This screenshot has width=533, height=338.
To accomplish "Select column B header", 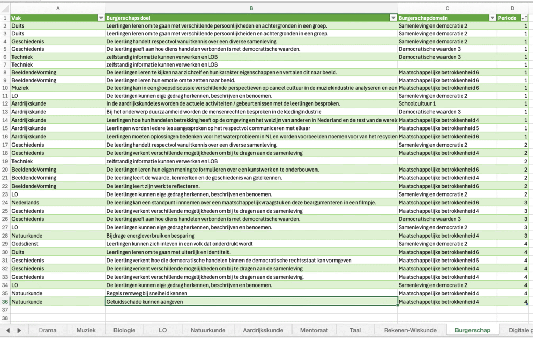I will pos(251,8).
